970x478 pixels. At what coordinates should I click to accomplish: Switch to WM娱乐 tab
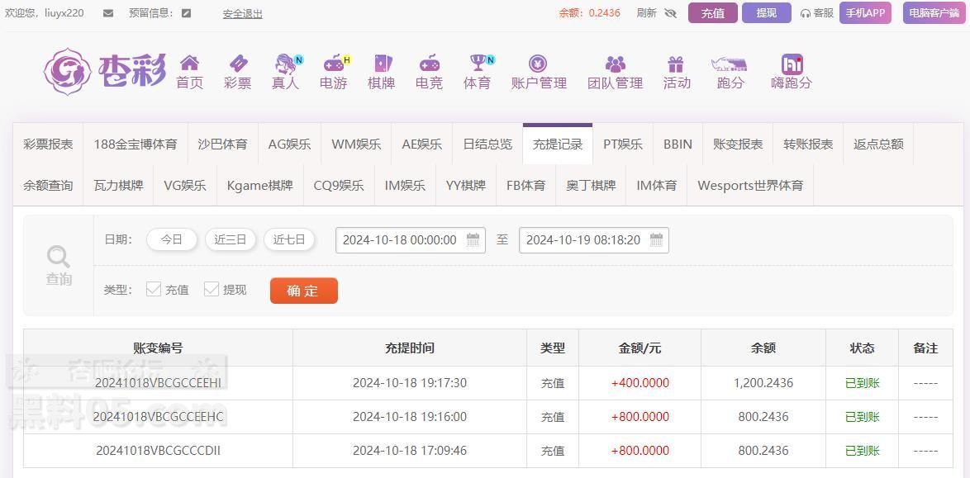click(x=356, y=144)
